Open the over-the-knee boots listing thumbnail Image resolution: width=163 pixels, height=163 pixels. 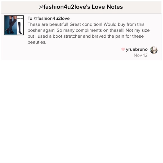coord(14,25)
